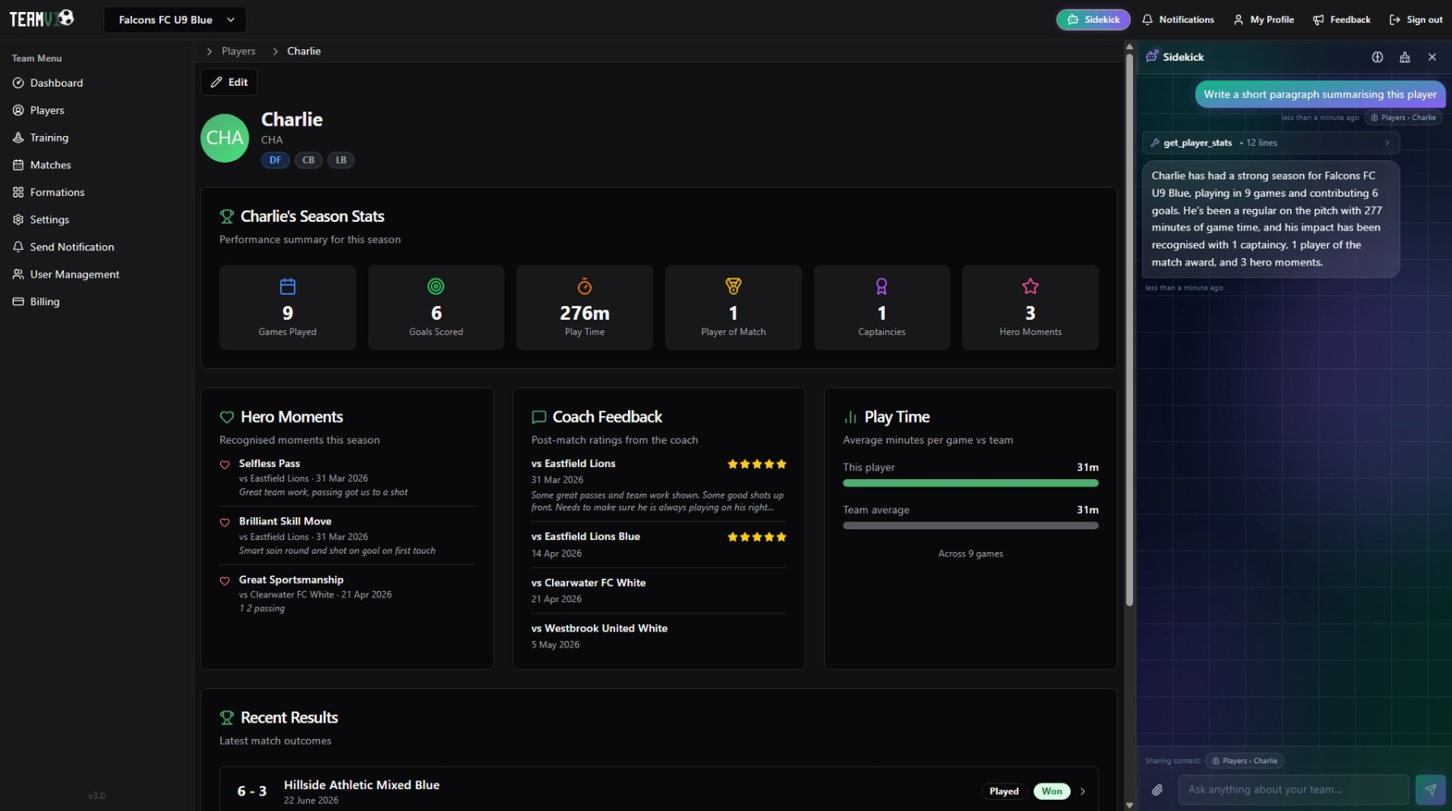
Task: Open Notifications from the top bar
Action: [1178, 19]
